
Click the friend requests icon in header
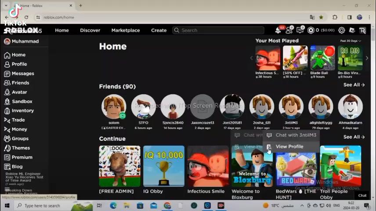click(289, 30)
